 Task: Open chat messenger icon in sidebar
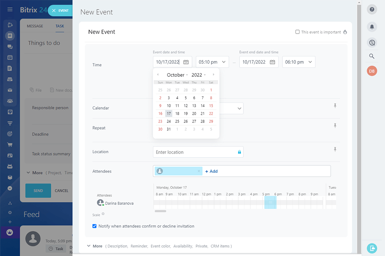tap(10, 46)
